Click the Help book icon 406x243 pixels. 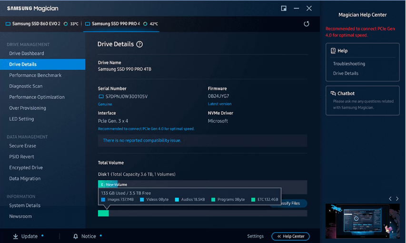(x=333, y=51)
